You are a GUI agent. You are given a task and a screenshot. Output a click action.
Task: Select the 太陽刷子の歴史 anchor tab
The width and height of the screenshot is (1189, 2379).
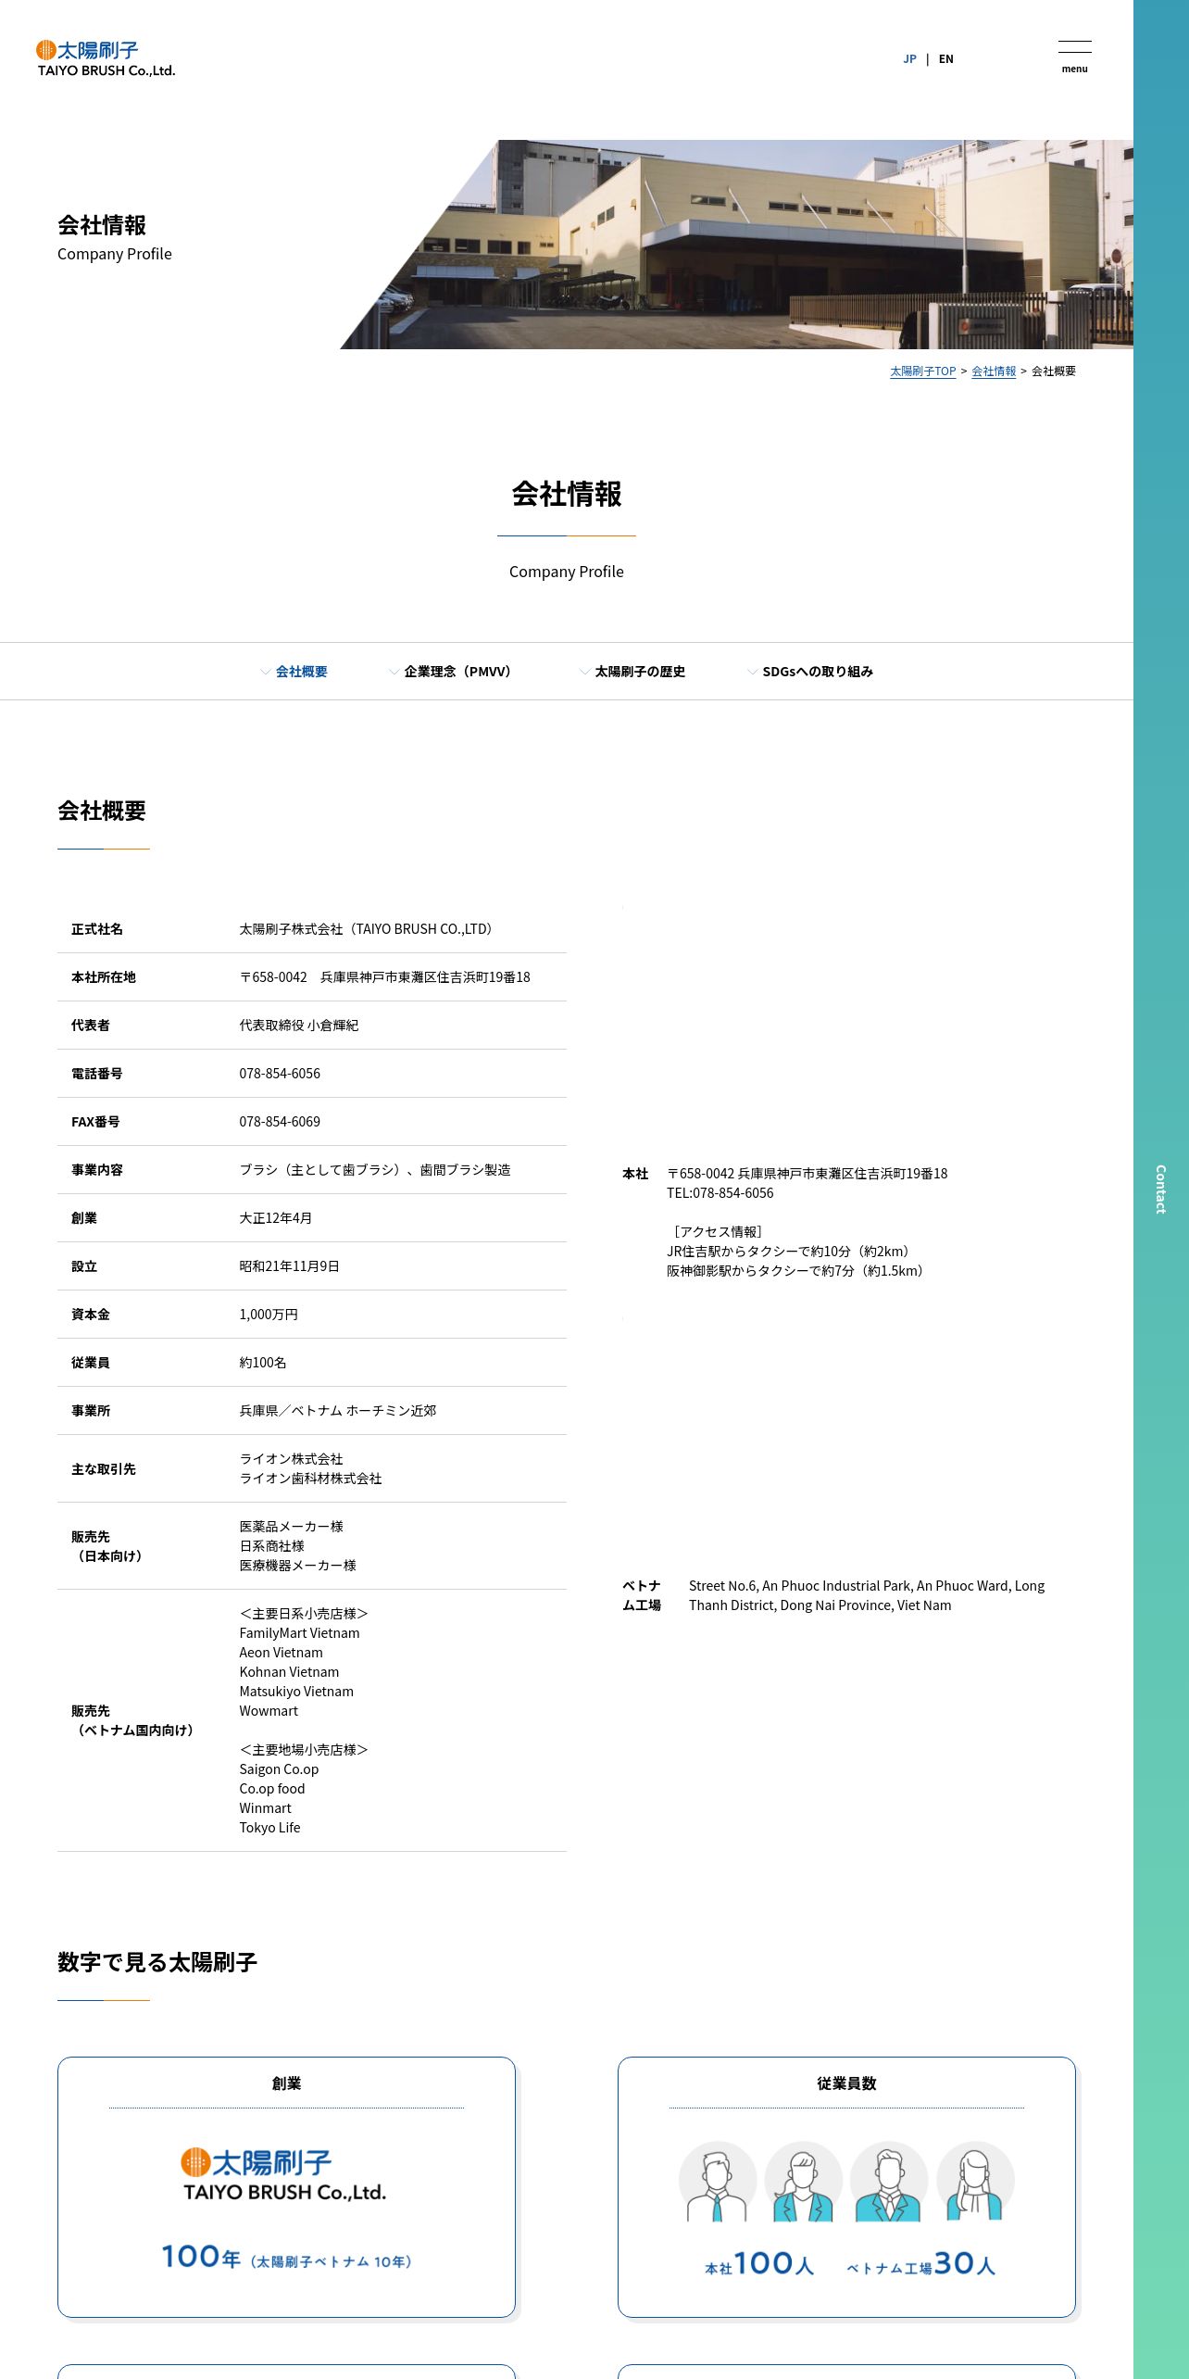640,672
